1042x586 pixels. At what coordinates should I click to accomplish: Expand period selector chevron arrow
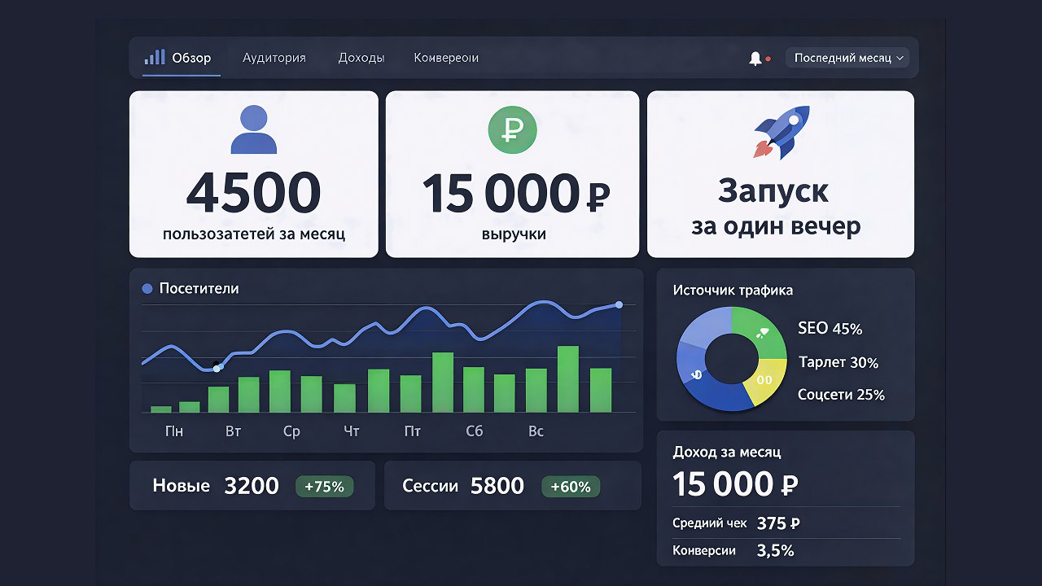tap(900, 58)
